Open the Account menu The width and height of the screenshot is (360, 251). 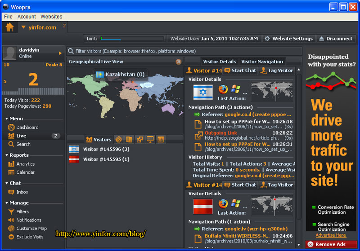(x=27, y=17)
